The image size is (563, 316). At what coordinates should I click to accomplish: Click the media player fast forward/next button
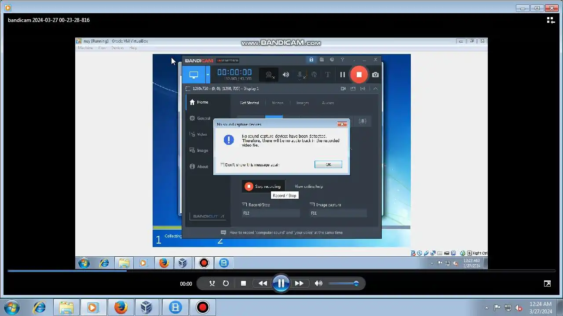[x=299, y=284]
